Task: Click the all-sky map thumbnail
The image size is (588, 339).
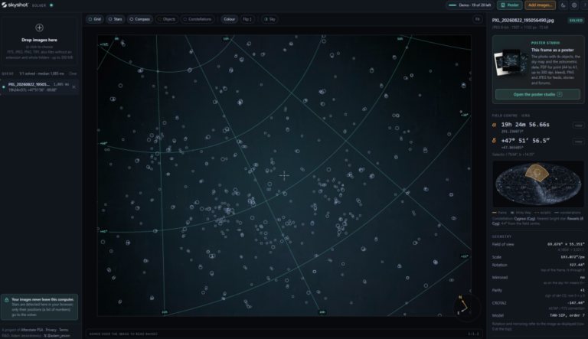Action: tap(538, 184)
